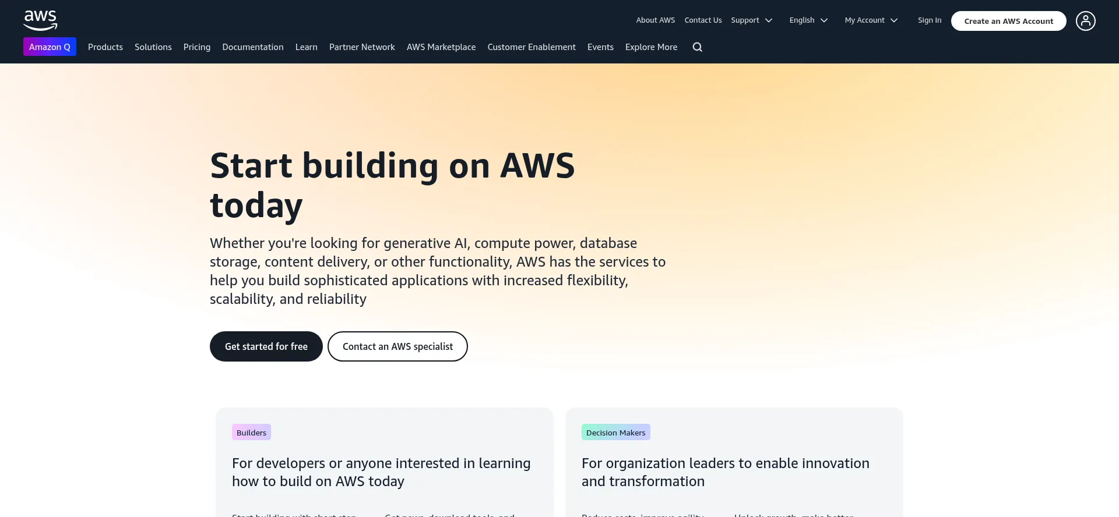Open the search magnifier icon
1119x517 pixels.
tap(697, 47)
